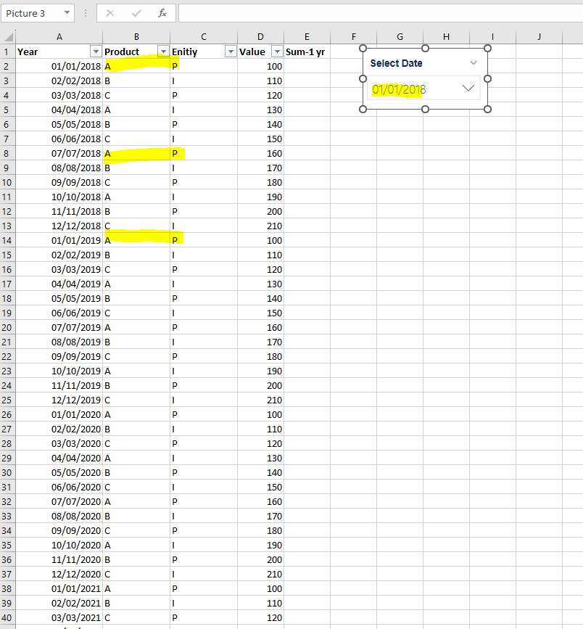583x629 pixels.
Task: Select cell containing 12/12/2018
Action: (x=59, y=226)
